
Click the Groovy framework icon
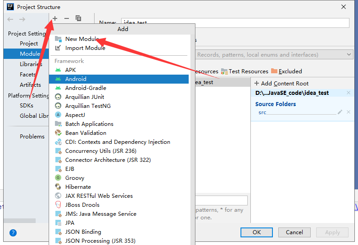(58, 178)
